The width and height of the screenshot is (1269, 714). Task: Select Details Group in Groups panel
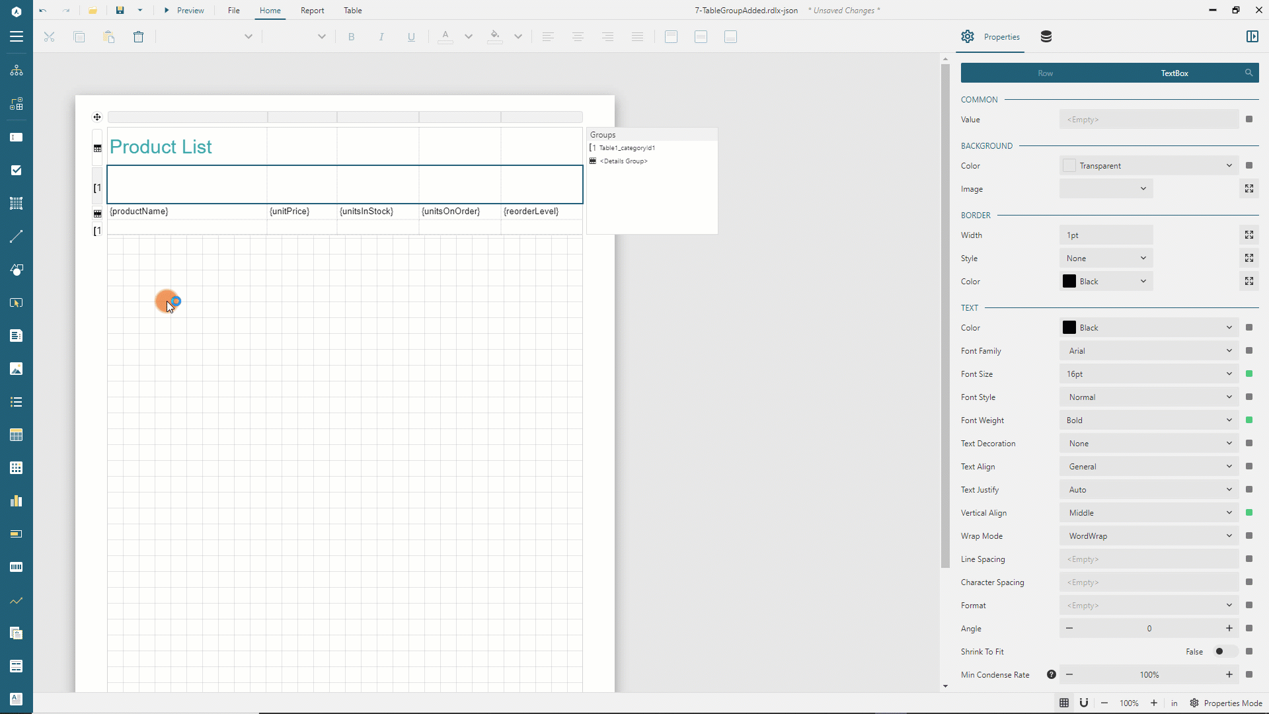click(x=623, y=161)
